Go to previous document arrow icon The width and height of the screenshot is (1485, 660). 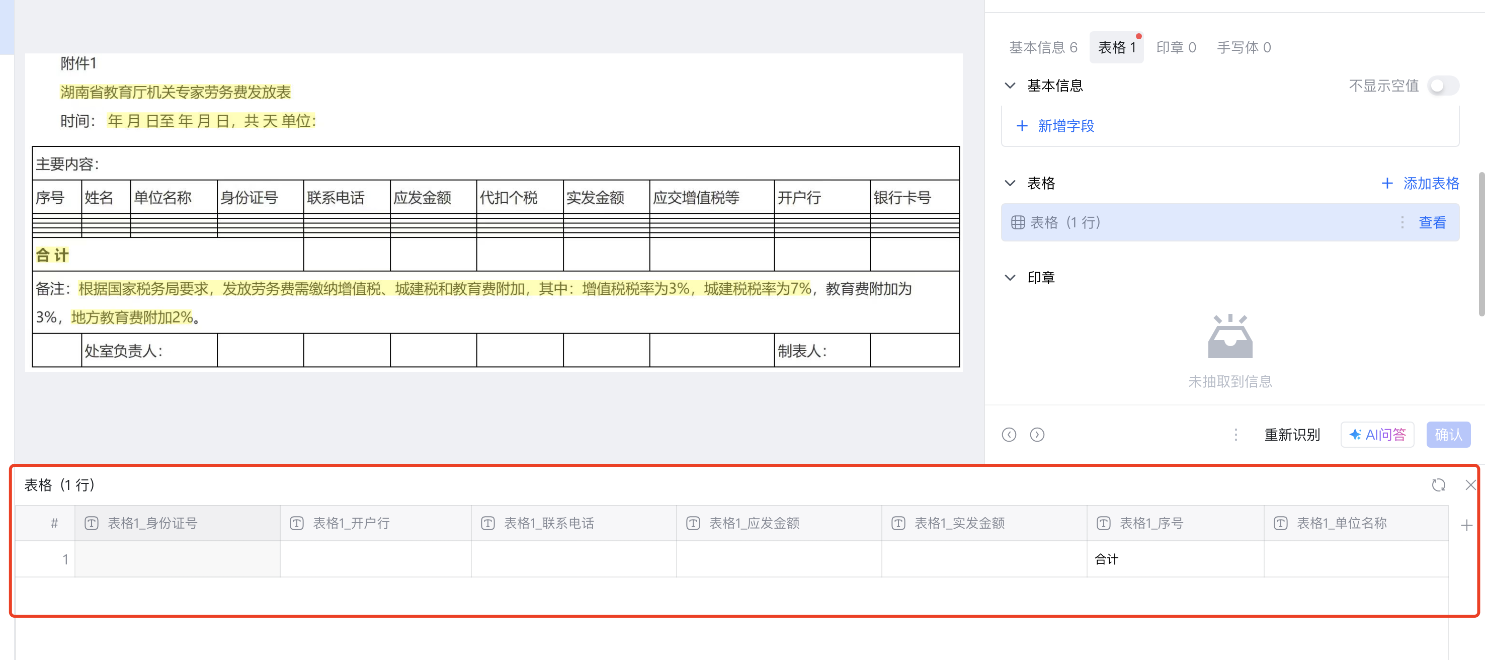pyautogui.click(x=1009, y=435)
